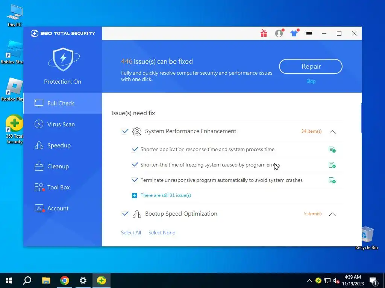The height and width of the screenshot is (288, 385).
Task: Open the Tool Box tab
Action: coord(63,187)
